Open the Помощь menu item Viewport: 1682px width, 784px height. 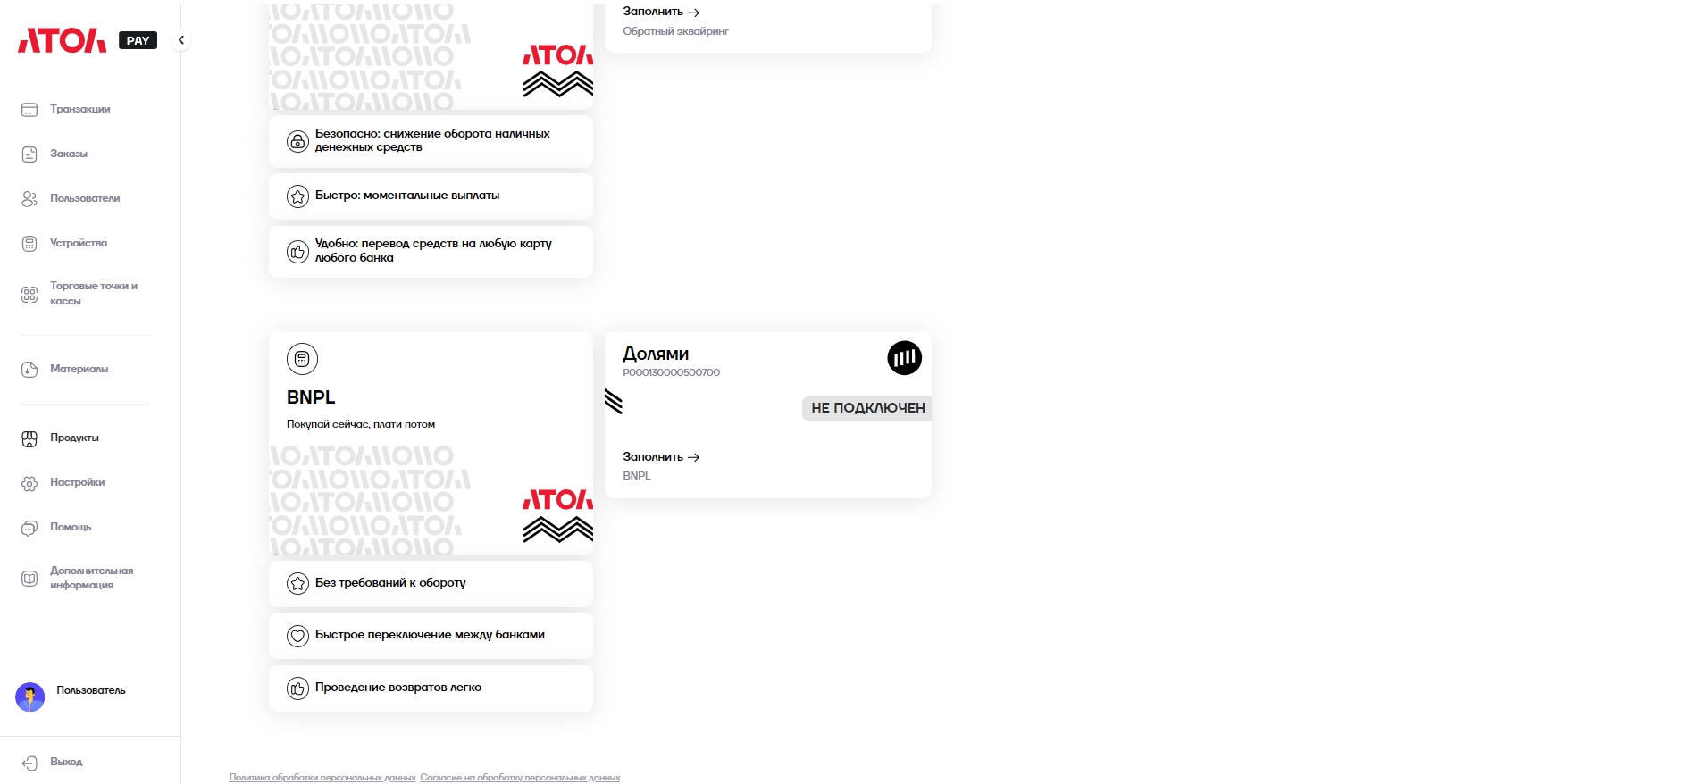[71, 527]
